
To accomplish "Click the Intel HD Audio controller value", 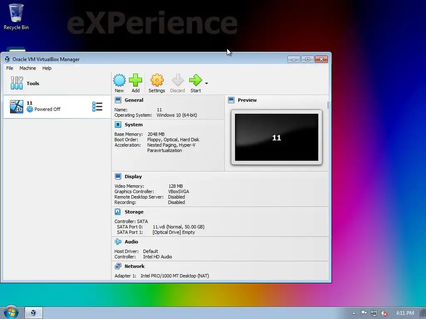I will coord(158,257).
